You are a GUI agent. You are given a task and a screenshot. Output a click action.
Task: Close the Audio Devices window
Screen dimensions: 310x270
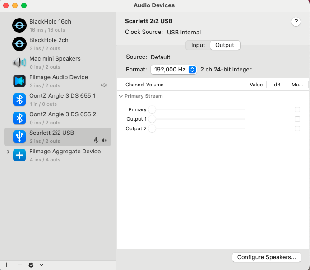click(6, 5)
